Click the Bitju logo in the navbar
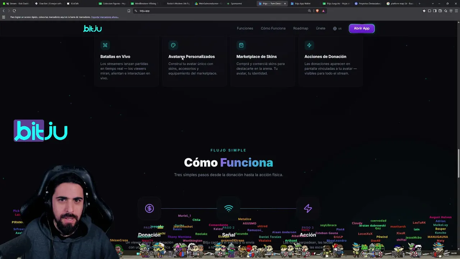This screenshot has width=460, height=259. point(92,28)
